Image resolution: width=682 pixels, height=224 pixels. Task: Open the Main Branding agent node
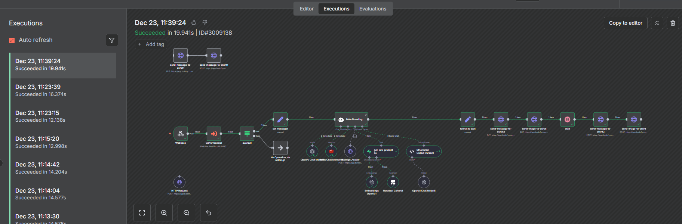coord(351,119)
